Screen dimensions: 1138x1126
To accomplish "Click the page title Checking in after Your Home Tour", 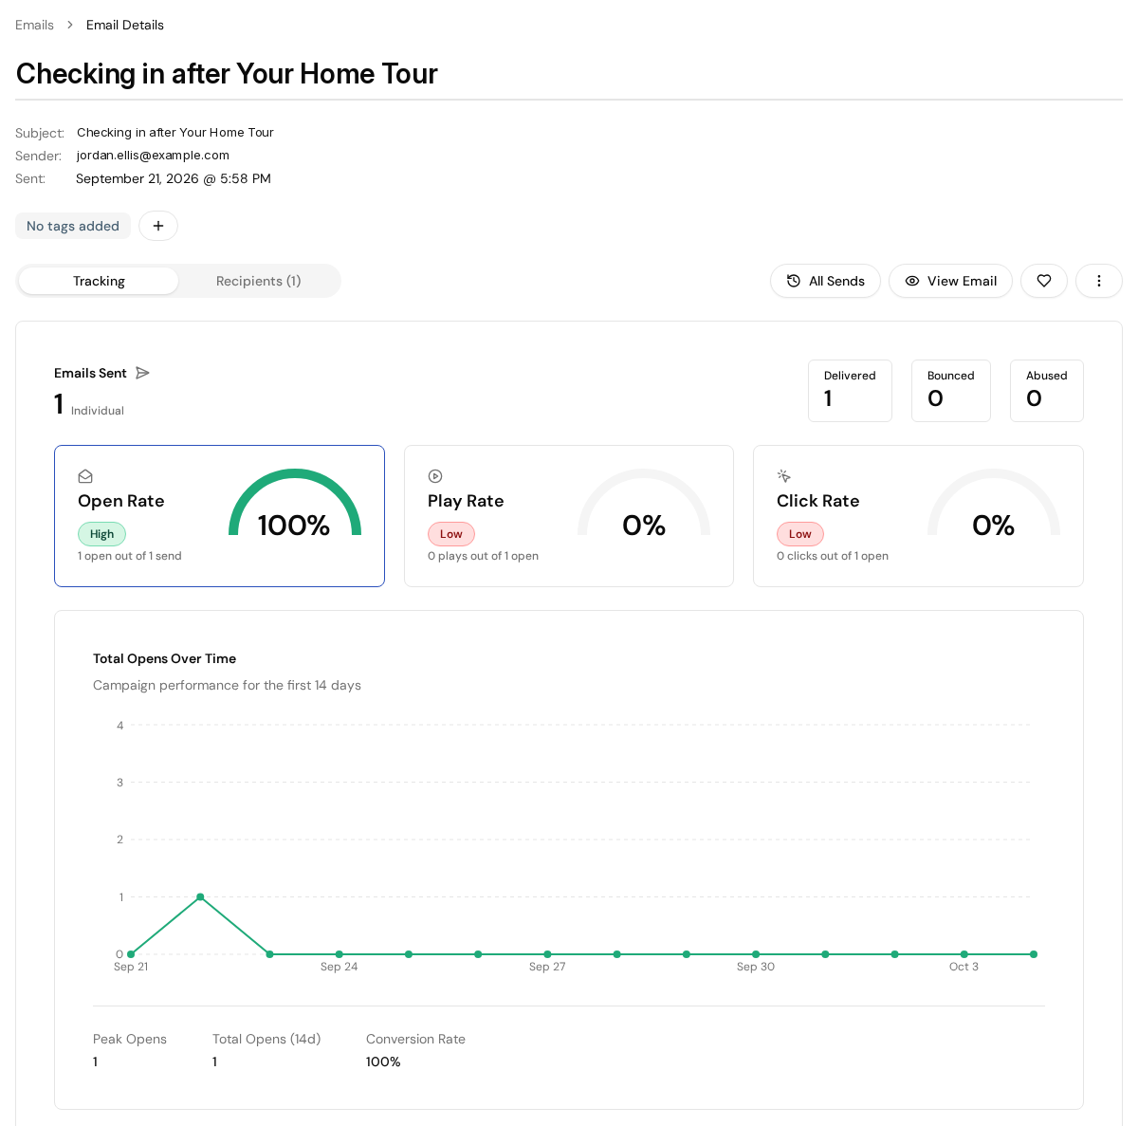I will [227, 73].
